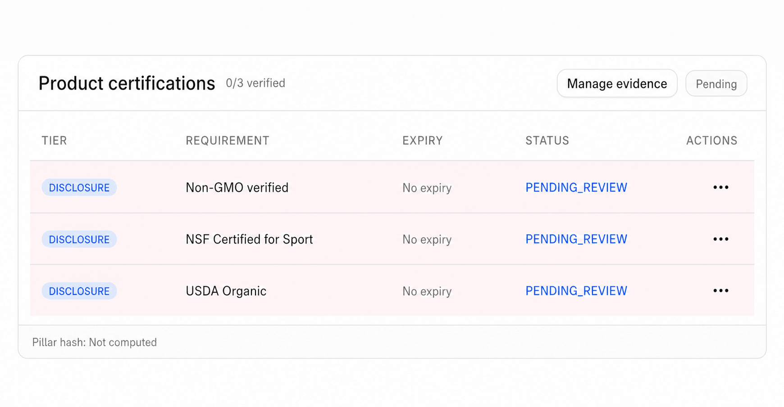
Task: Expand the TIER column header
Action: point(54,140)
